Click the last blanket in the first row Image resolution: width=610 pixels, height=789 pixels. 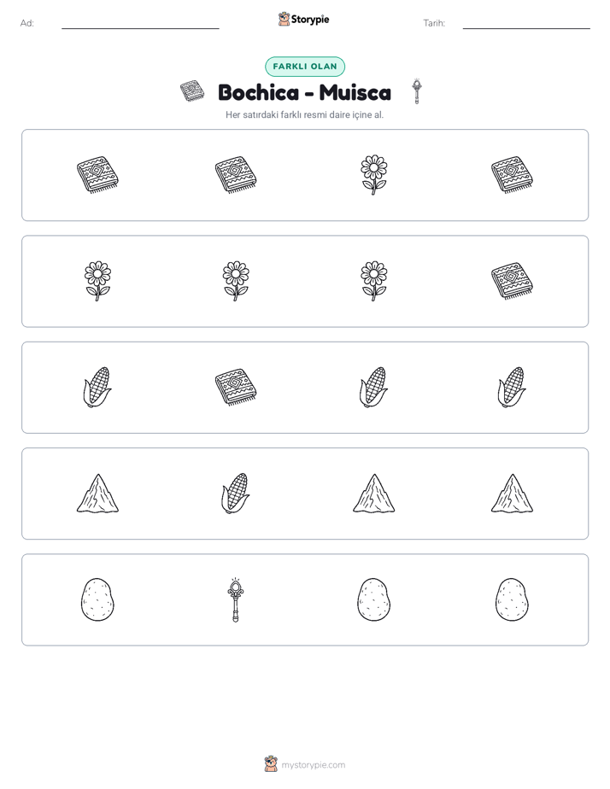pyautogui.click(x=512, y=174)
